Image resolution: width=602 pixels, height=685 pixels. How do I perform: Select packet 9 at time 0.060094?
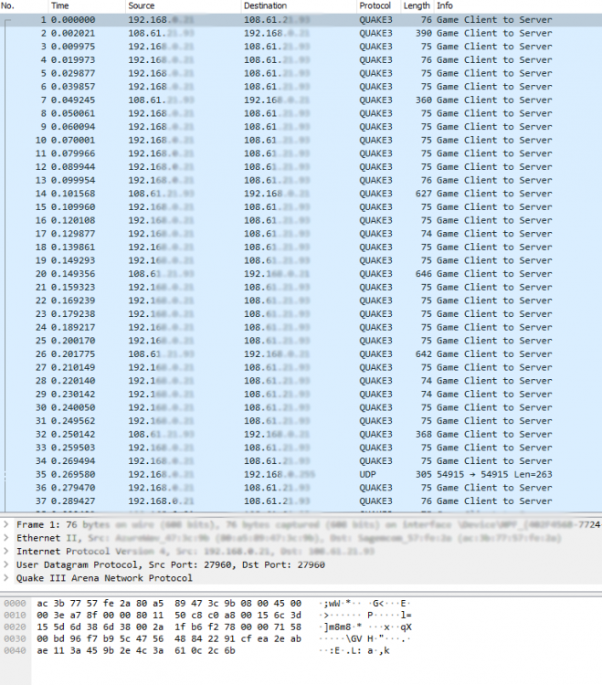point(301,127)
